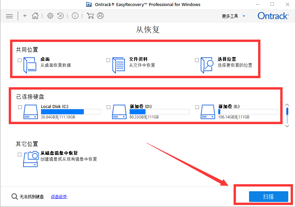Click the 从桌面恢复数据 description

[x=56, y=65]
